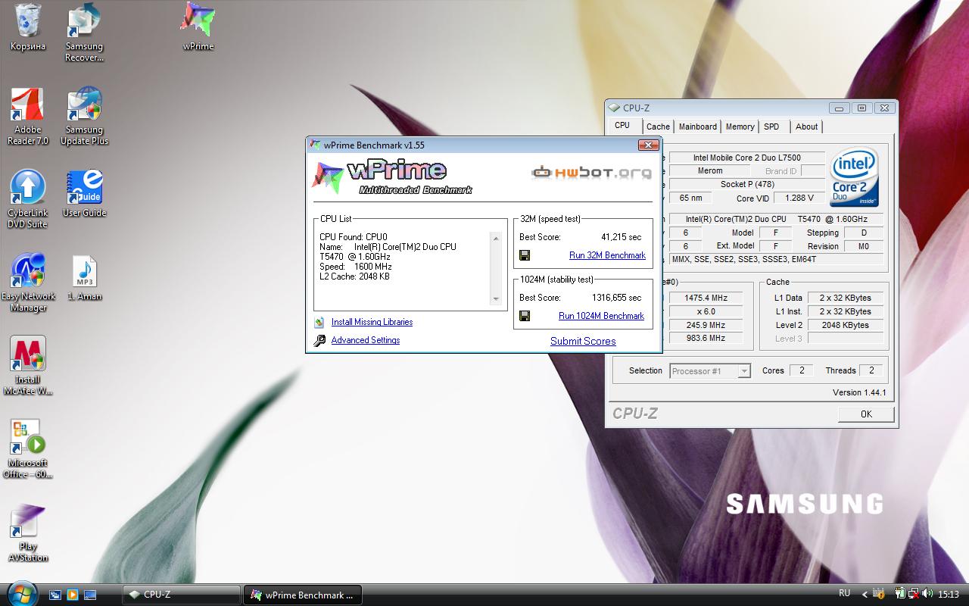Open the Memory tab in CPU-Z
The width and height of the screenshot is (969, 606).
point(740,127)
